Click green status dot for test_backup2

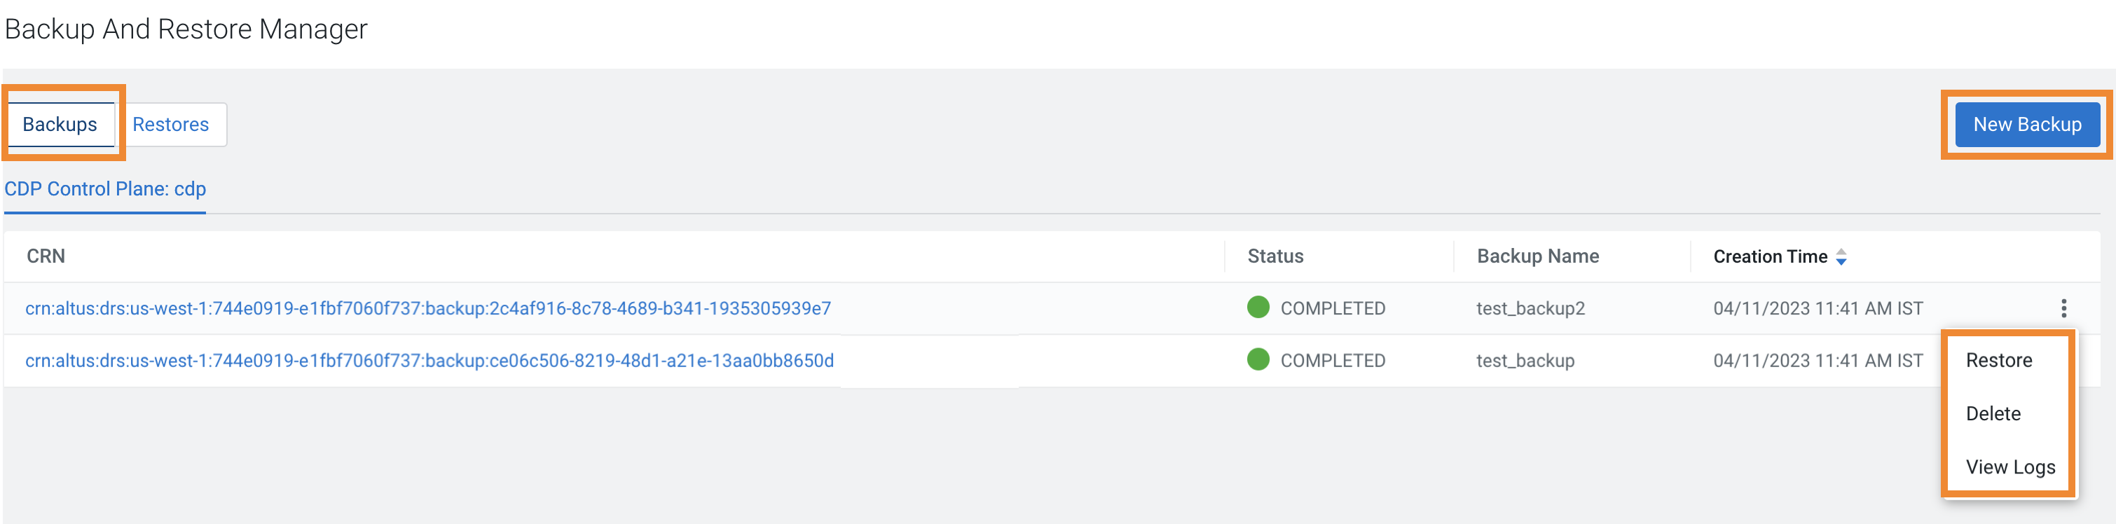(x=1258, y=307)
